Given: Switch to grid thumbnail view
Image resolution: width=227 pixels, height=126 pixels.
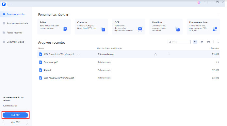Looking at the screenshot, I should pos(202,42).
